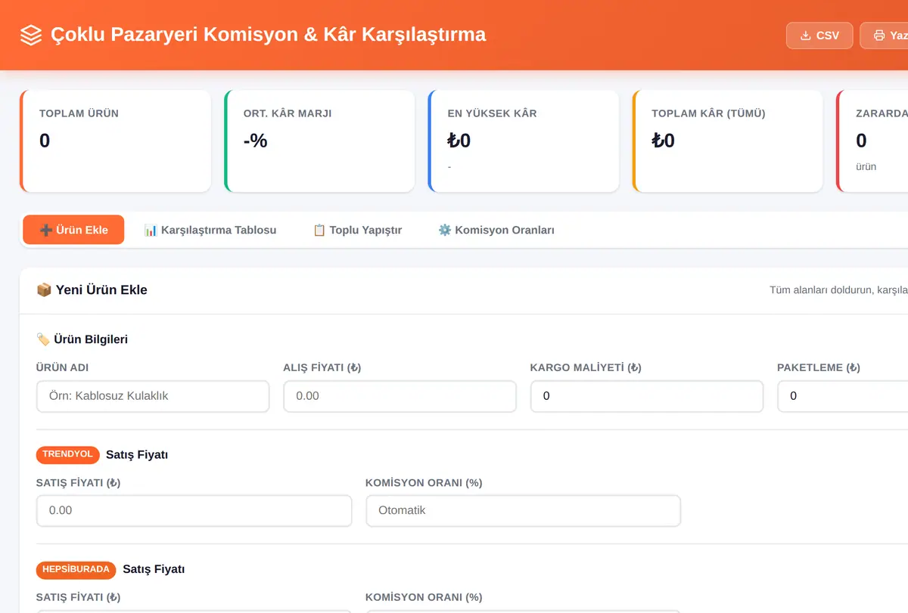Click the Toplam Ürün stat card
Image resolution: width=908 pixels, height=613 pixels.
115,141
